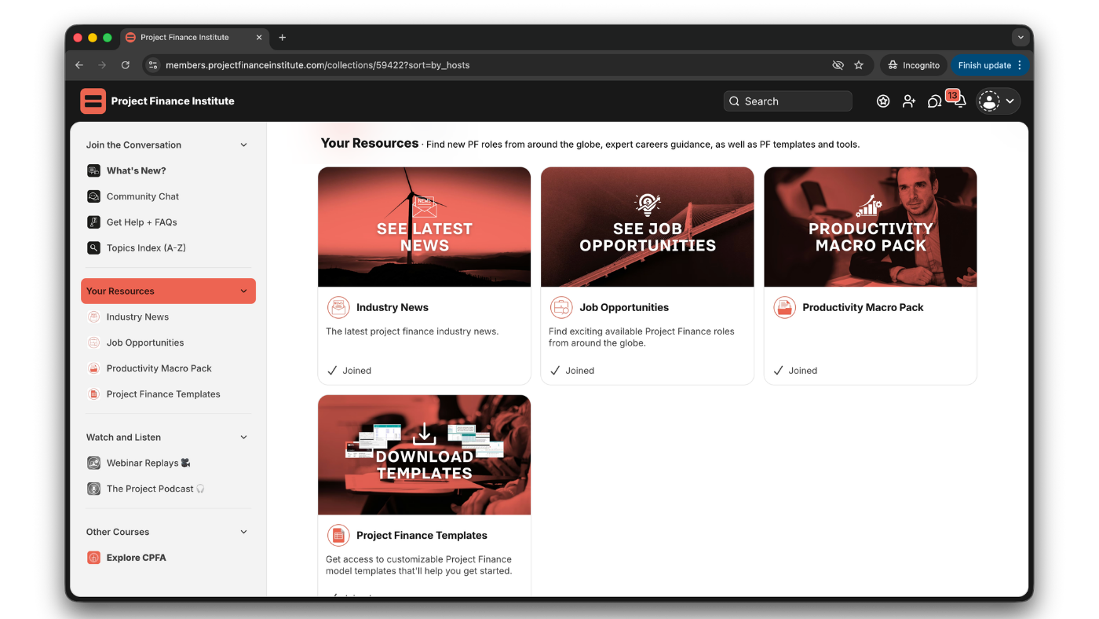
Task: Open Topics Index (A-Z) link
Action: coord(146,248)
